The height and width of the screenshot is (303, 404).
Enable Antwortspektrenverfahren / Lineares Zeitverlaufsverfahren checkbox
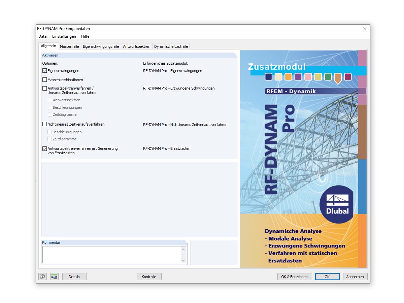[x=44, y=88]
